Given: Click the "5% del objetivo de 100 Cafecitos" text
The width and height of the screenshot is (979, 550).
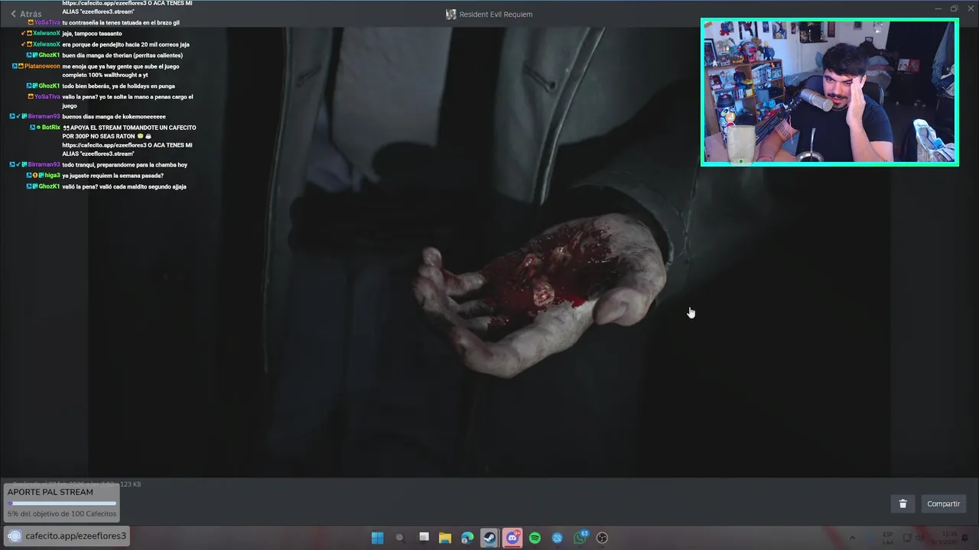Looking at the screenshot, I should [62, 513].
